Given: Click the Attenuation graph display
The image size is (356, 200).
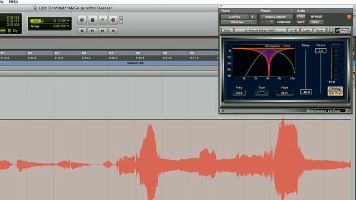Looking at the screenshot, I should tap(264, 61).
